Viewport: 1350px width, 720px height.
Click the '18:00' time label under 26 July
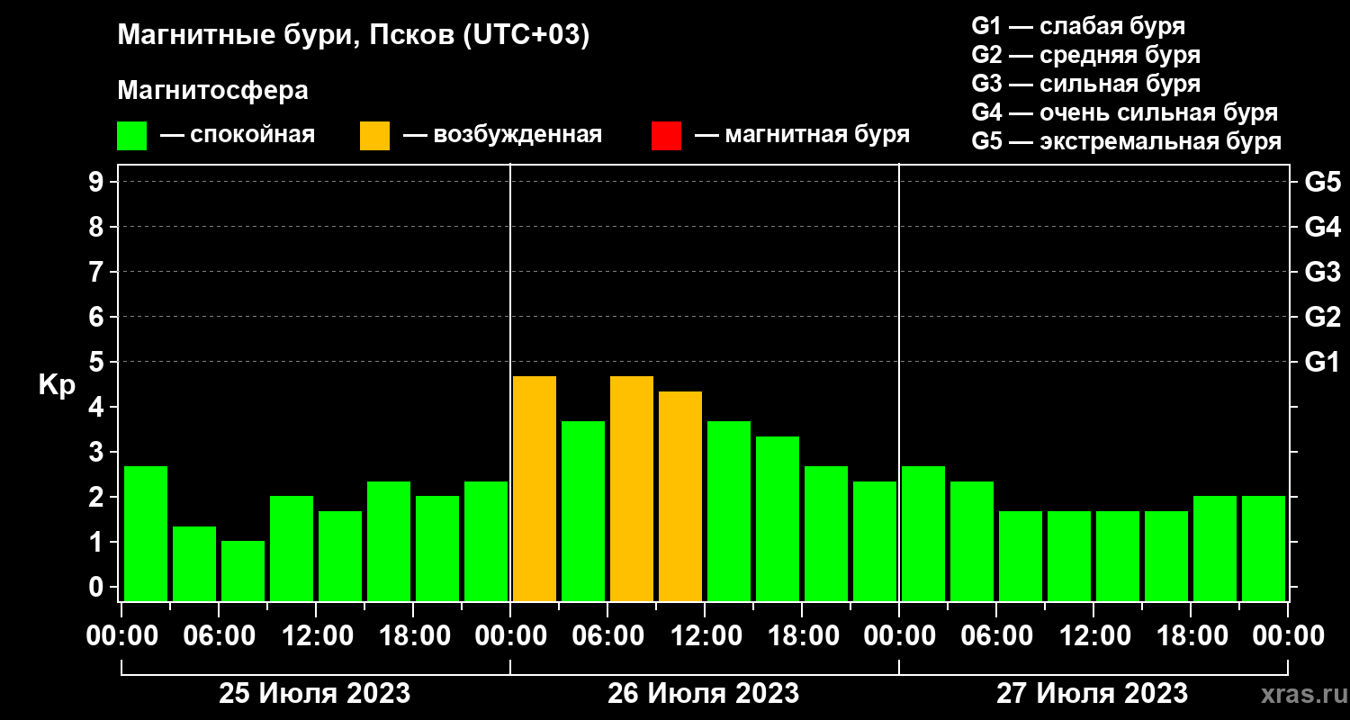pos(802,636)
